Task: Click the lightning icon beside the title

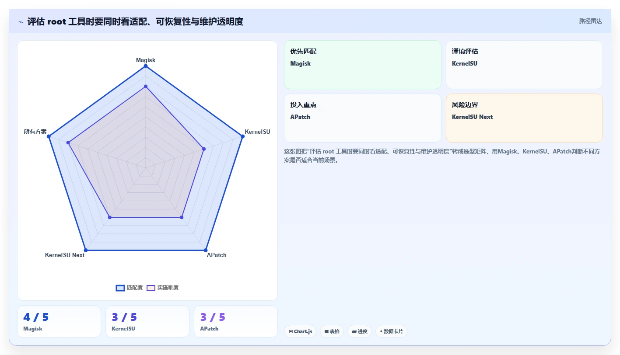Action: pos(21,21)
